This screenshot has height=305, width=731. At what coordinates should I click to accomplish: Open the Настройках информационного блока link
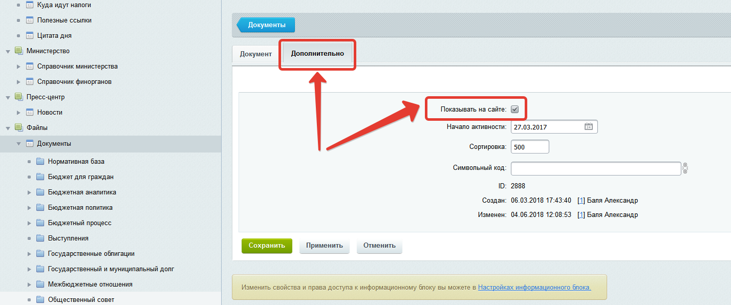point(534,288)
